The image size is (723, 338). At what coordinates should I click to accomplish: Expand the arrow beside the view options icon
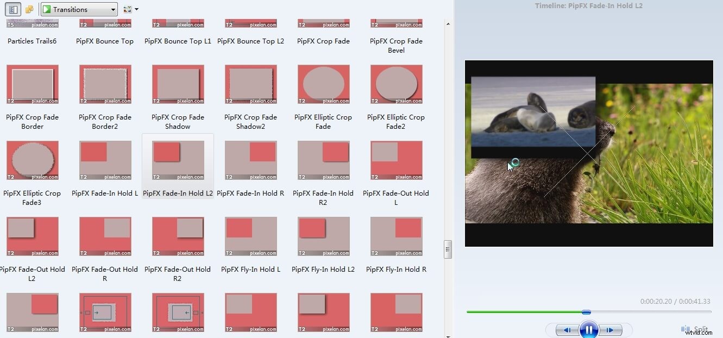tap(135, 9)
